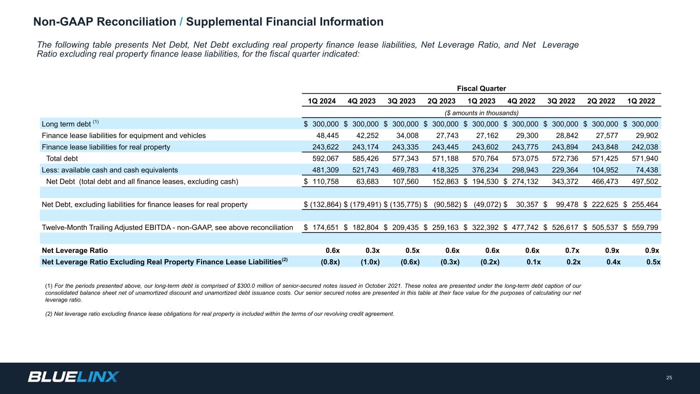700x394 pixels.
Task: Click the ($ amounts in thousands) caption
Action: pyautogui.click(x=482, y=112)
